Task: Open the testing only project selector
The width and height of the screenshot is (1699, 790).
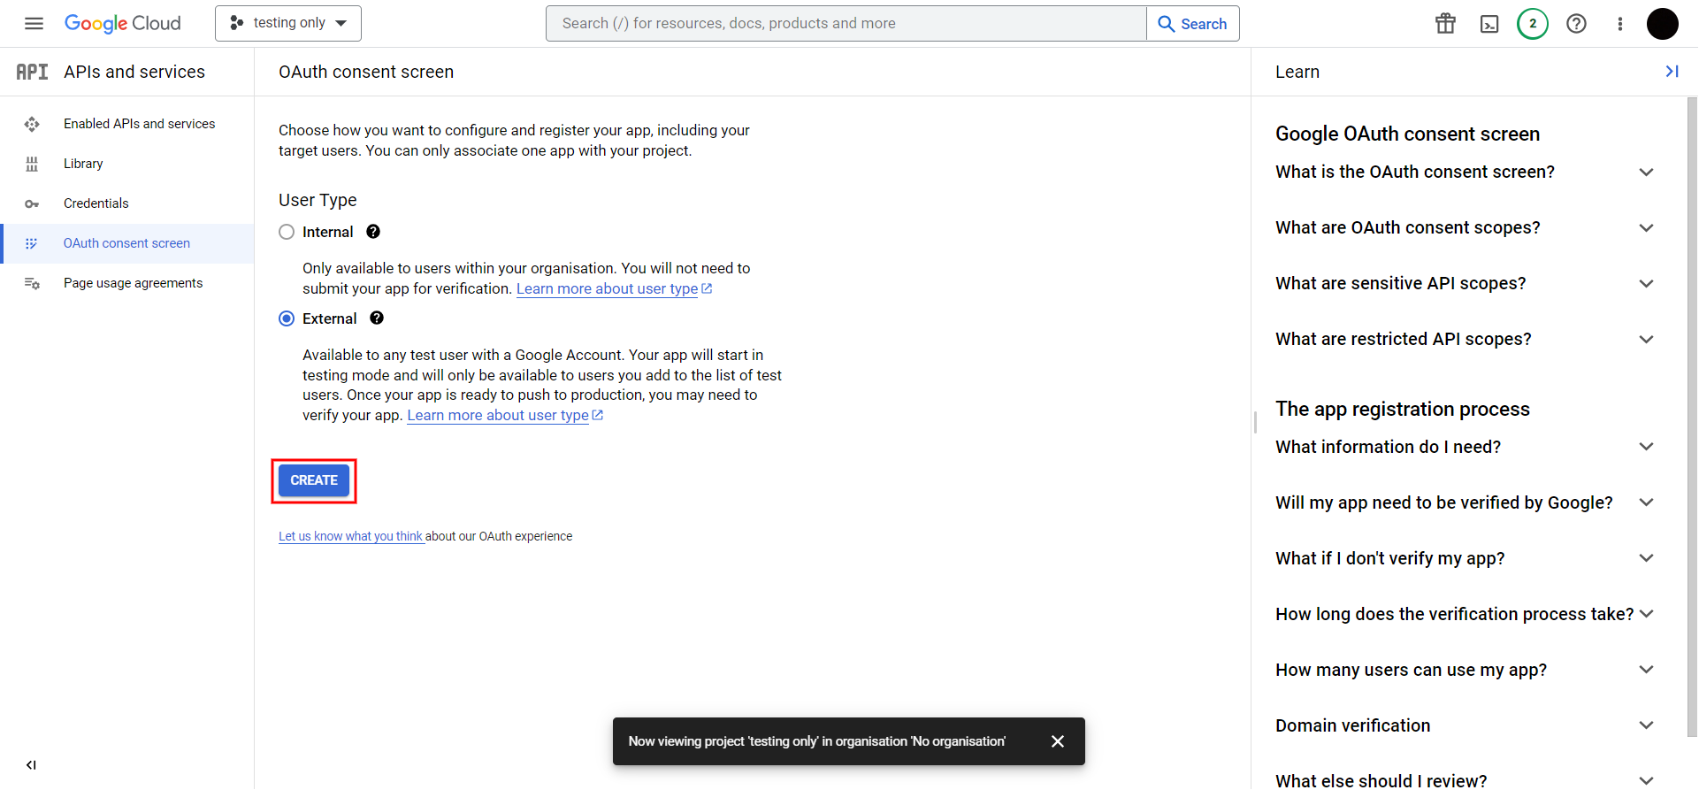Action: (x=288, y=23)
